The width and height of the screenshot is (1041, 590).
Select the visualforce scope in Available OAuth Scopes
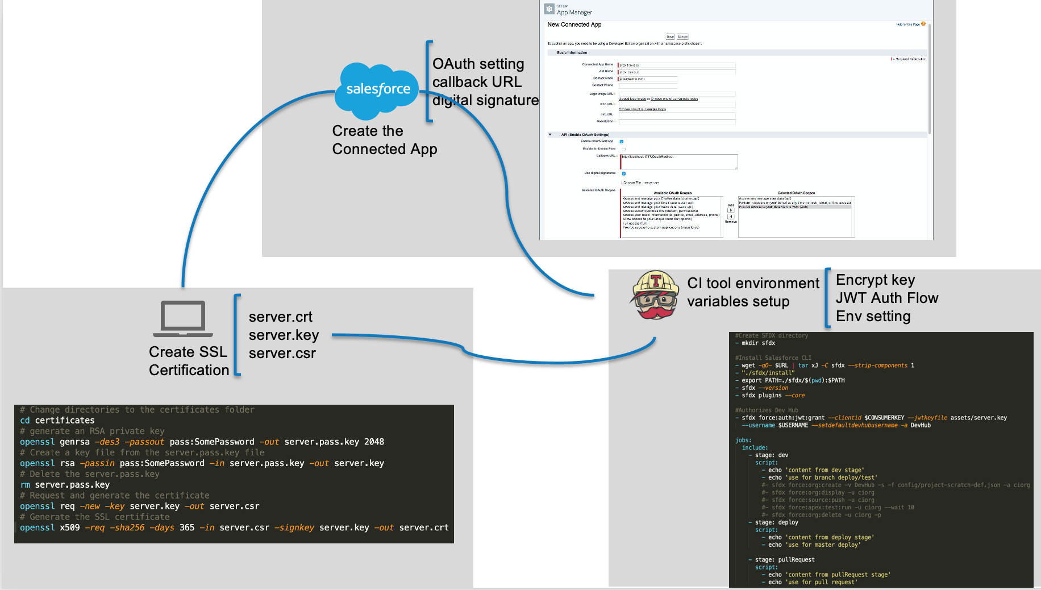[x=661, y=227]
